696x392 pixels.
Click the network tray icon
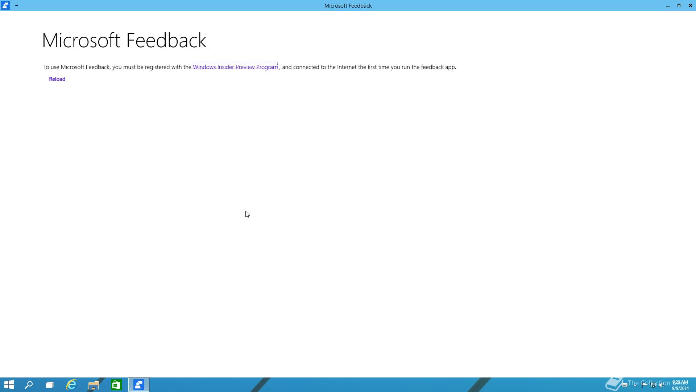(653, 385)
